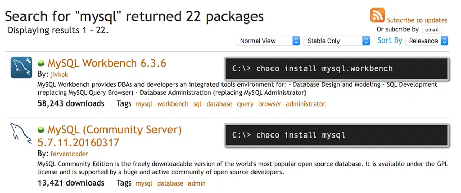Click the administrator tag

pyautogui.click(x=305, y=104)
